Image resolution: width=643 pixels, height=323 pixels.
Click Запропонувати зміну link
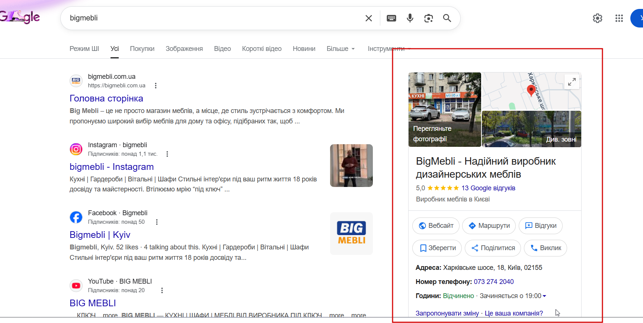click(447, 313)
